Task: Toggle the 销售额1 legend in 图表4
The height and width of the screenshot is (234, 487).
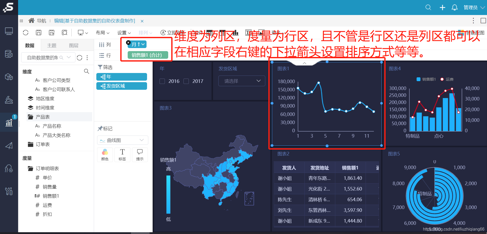Action: [426, 79]
